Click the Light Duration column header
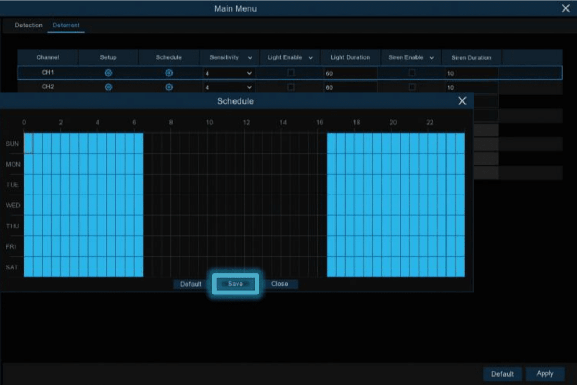578x386 pixels. (x=350, y=57)
